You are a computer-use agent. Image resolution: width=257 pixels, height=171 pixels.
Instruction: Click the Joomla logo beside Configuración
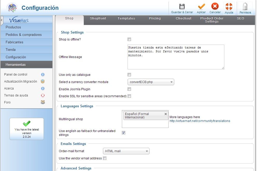12,7
